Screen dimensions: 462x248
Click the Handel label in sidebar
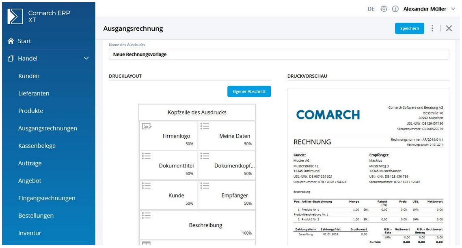28,58
